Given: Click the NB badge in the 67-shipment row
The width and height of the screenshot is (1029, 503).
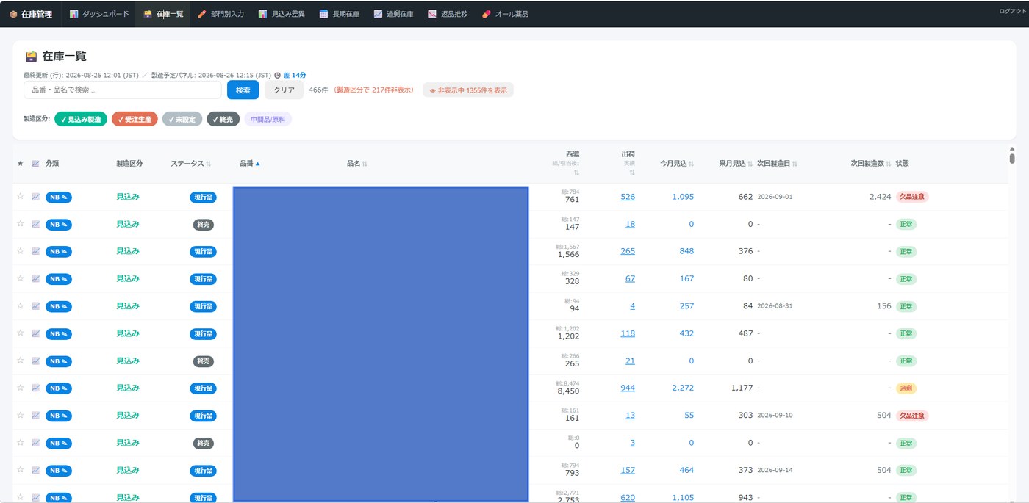Looking at the screenshot, I should tap(59, 279).
